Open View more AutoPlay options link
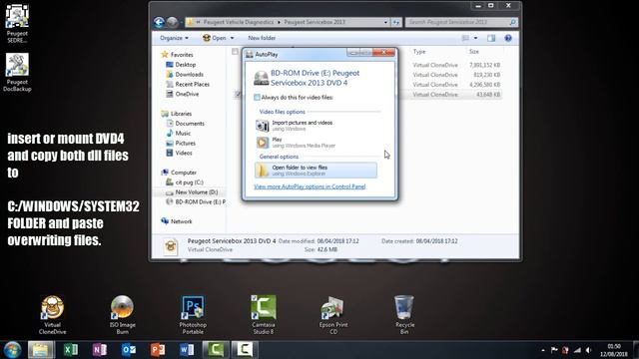This screenshot has width=639, height=359. point(310,186)
